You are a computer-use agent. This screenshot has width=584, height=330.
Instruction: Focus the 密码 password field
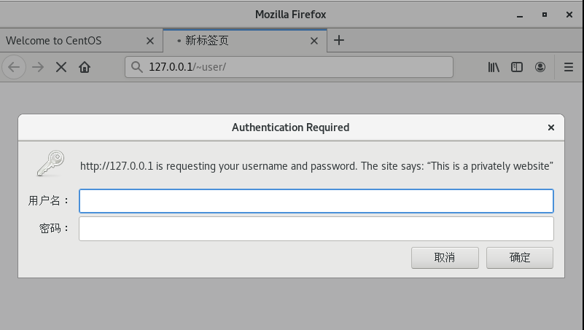(316, 229)
